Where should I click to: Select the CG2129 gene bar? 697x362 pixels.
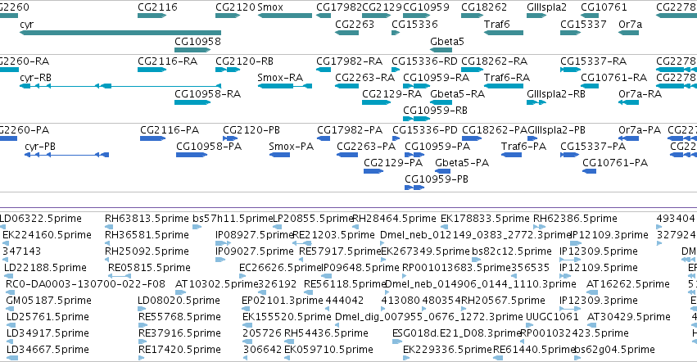click(x=377, y=16)
